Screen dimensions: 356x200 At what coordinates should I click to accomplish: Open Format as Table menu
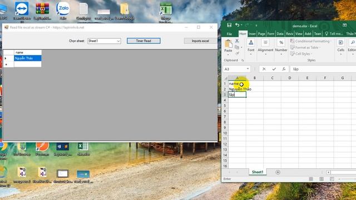click(305, 47)
